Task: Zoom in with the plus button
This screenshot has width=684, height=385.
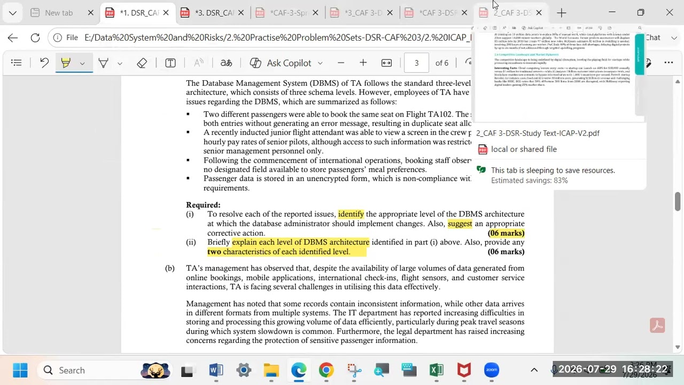Action: coord(363,63)
